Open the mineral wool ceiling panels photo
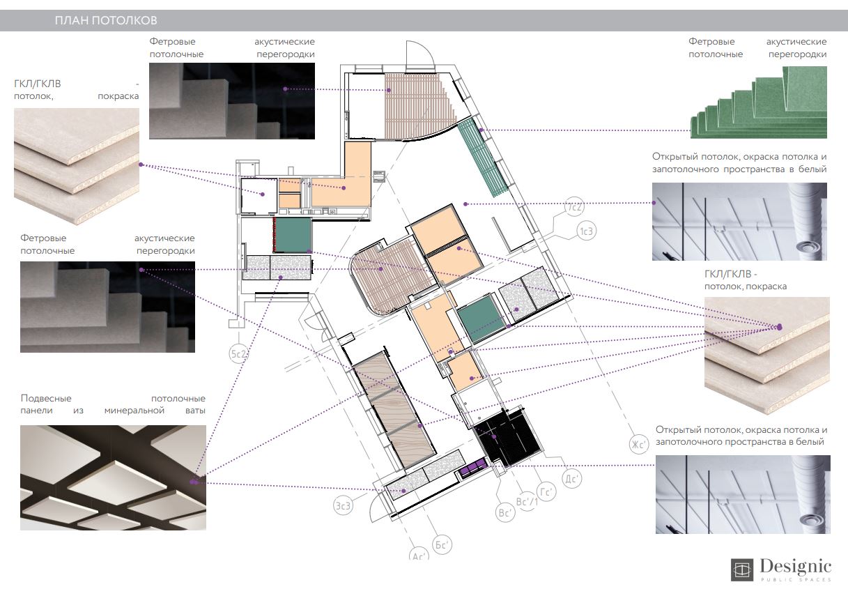 pos(113,477)
